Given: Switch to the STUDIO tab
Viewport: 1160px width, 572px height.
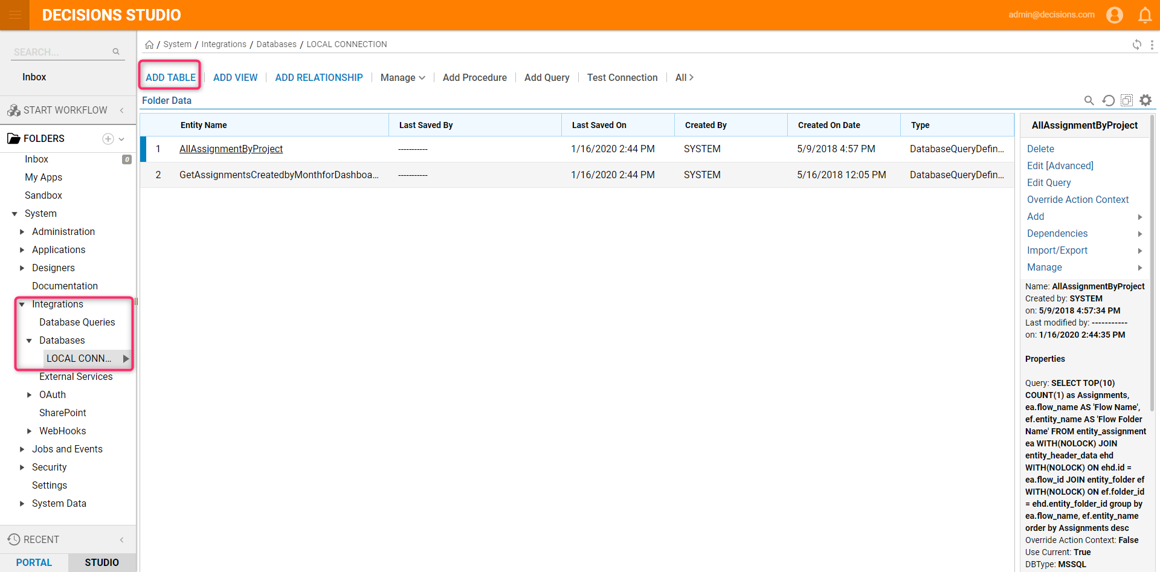Looking at the screenshot, I should [101, 562].
